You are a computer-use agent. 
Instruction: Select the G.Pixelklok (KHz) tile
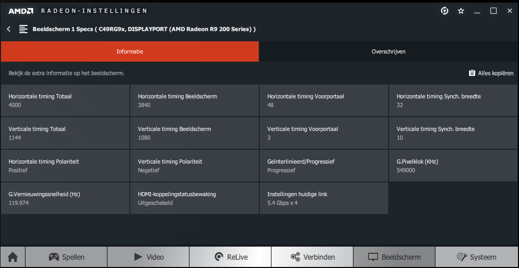[453, 165]
